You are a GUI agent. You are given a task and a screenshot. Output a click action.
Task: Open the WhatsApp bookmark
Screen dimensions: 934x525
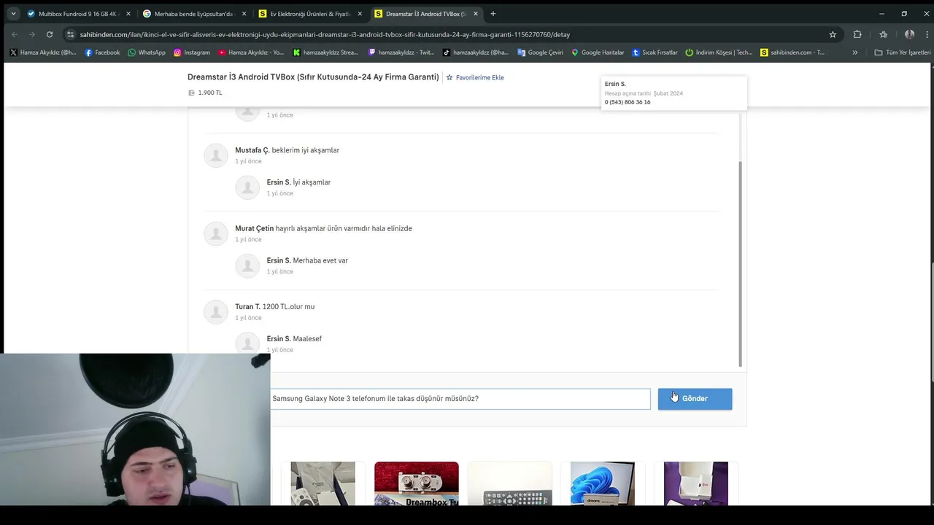pos(146,52)
